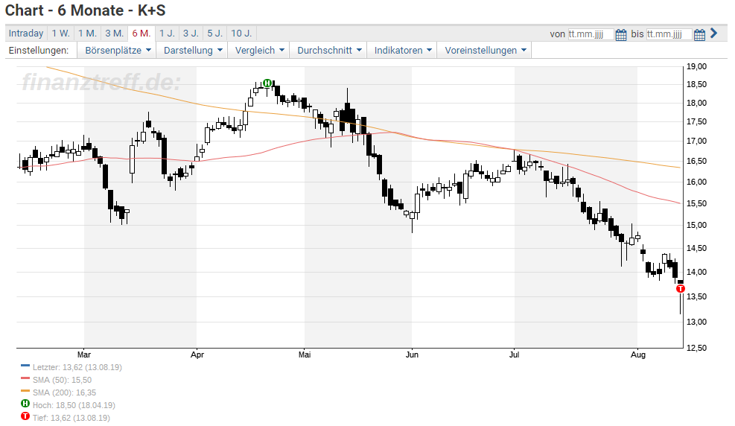Select the 3 M. timeframe tab
The image size is (735, 426).
tap(115, 34)
